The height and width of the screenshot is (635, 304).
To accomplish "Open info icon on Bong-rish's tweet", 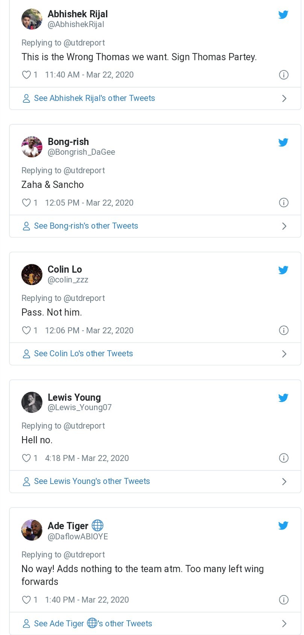I will pos(284,203).
